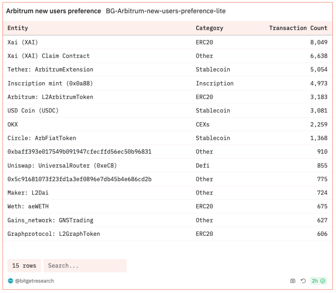Screen dimensions: 336x293
Task: Click the Inscription mint (0x0a88) entry
Action: point(50,83)
